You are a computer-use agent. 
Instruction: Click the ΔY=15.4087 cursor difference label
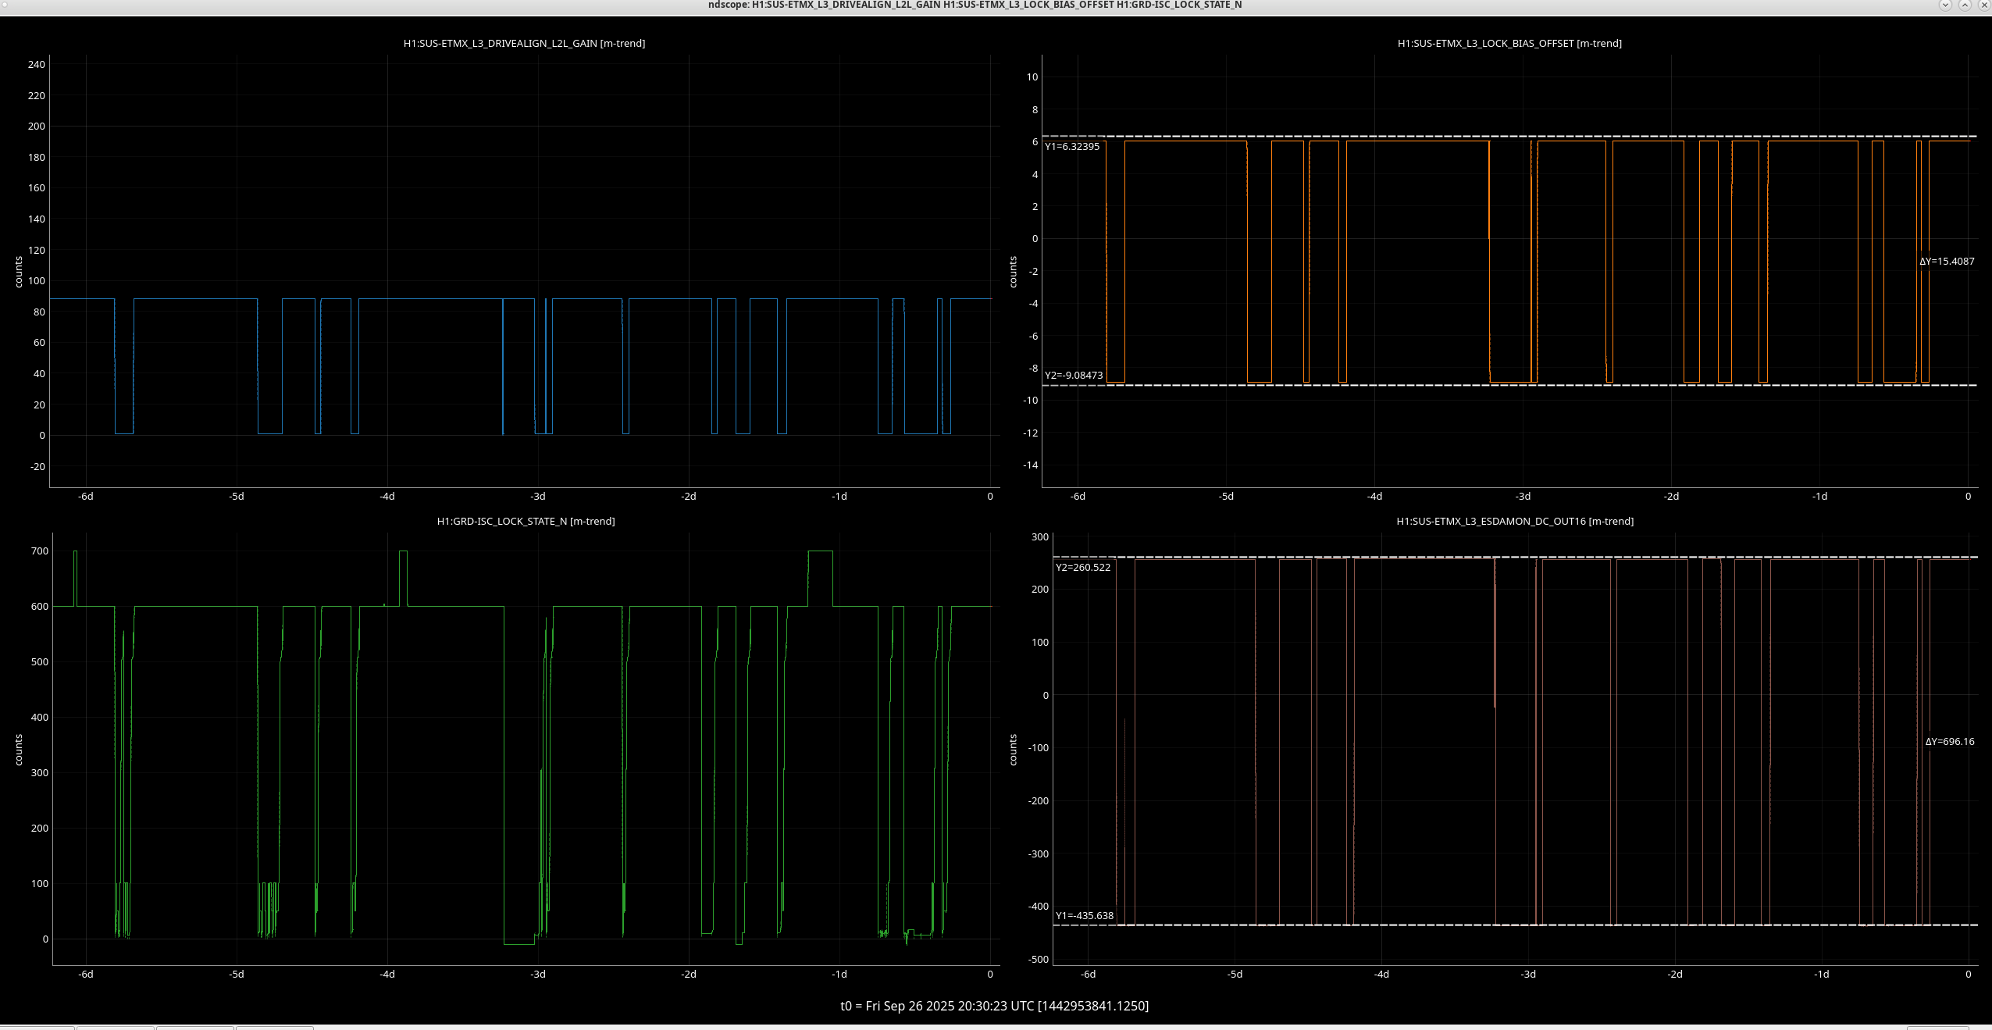(x=1946, y=262)
